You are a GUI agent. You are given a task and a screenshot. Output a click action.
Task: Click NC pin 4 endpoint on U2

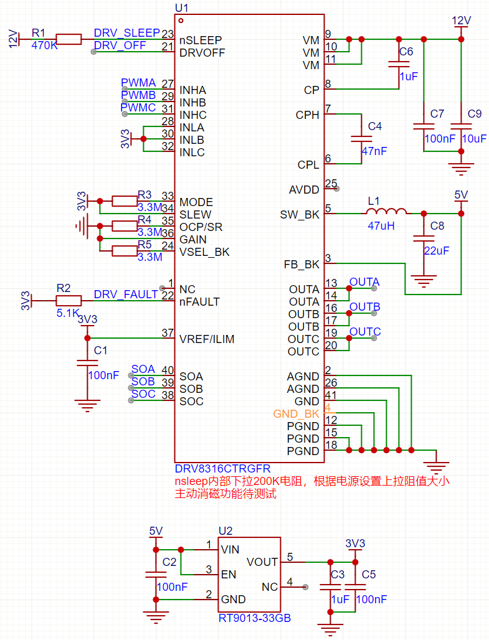tap(305, 587)
